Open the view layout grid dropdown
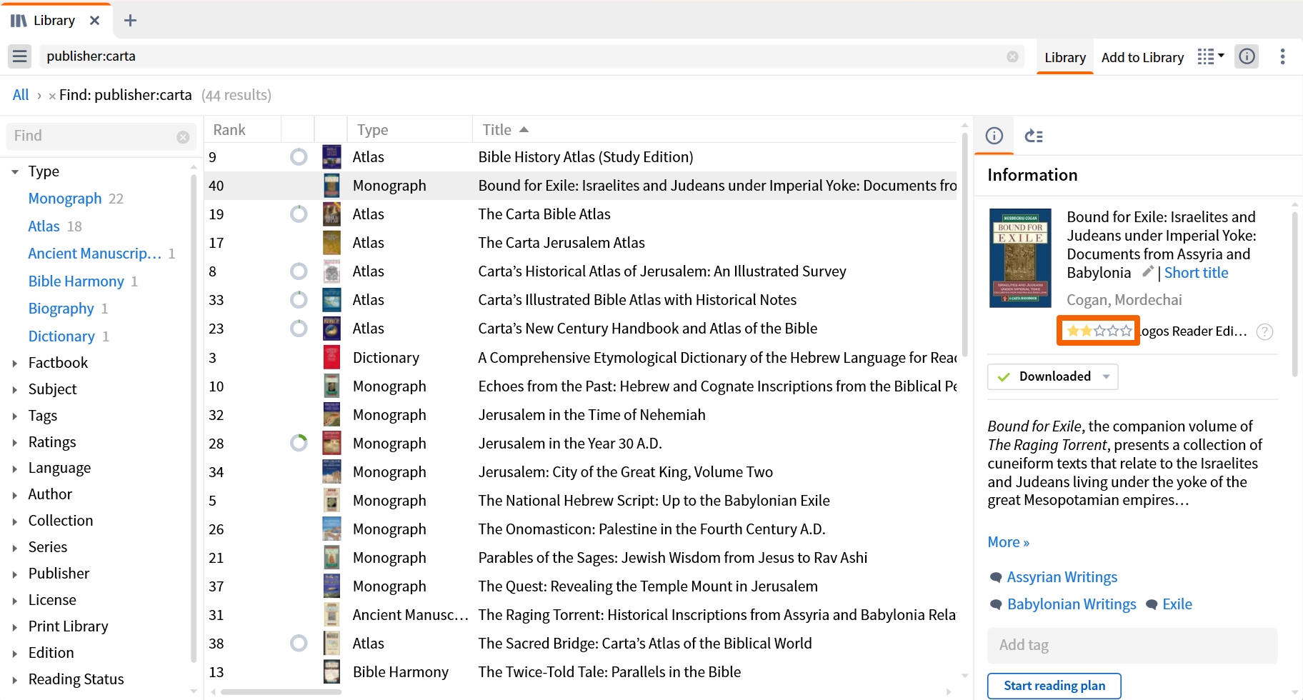Screen dimensions: 1303x700 pyautogui.click(x=1211, y=56)
